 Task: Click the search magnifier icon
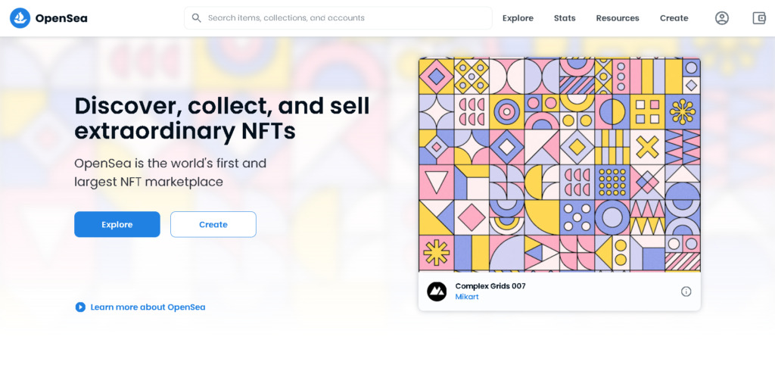point(196,18)
